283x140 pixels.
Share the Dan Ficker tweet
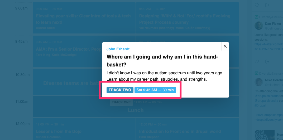click(267, 61)
